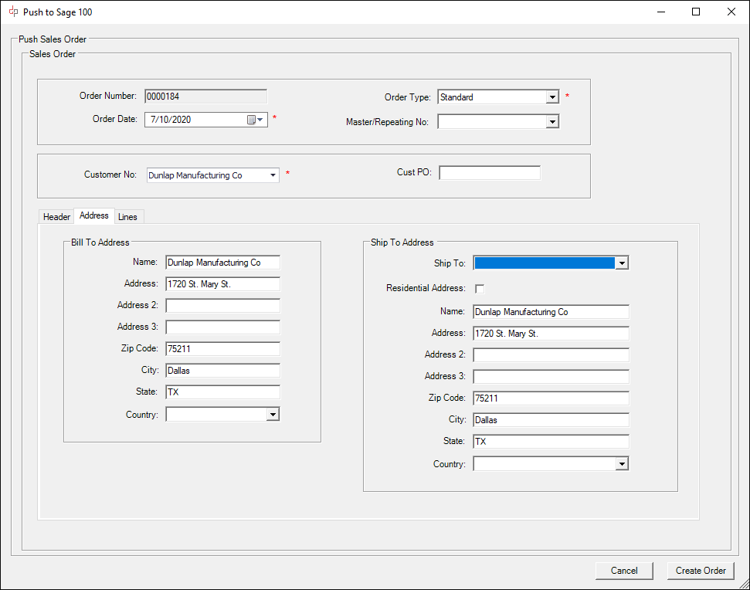The height and width of the screenshot is (590, 750).
Task: Open the Ship To Country dropdown
Action: tap(622, 464)
